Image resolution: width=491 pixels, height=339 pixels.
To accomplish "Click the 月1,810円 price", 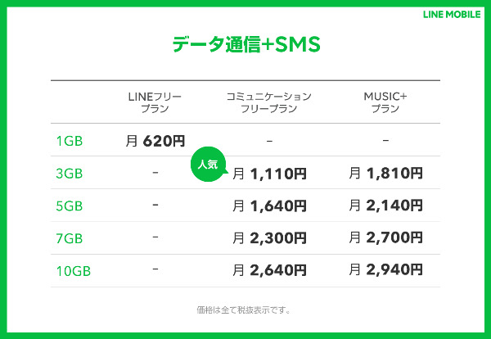I will tap(385, 174).
